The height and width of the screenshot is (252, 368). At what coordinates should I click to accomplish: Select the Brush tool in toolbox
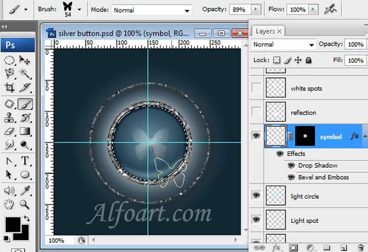click(x=25, y=104)
